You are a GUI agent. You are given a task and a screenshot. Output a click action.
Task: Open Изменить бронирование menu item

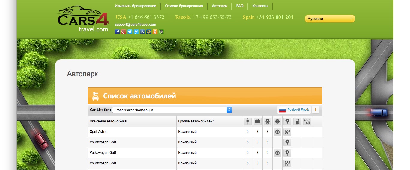tap(136, 6)
